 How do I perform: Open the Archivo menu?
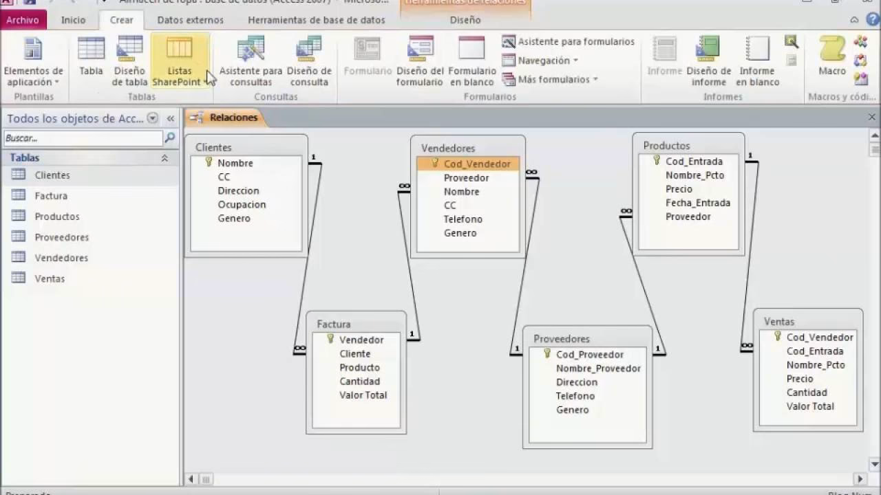23,20
